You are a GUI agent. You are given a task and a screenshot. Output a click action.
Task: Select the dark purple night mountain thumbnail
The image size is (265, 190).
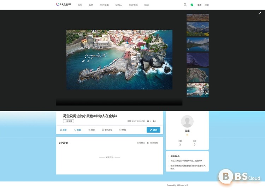point(198,60)
